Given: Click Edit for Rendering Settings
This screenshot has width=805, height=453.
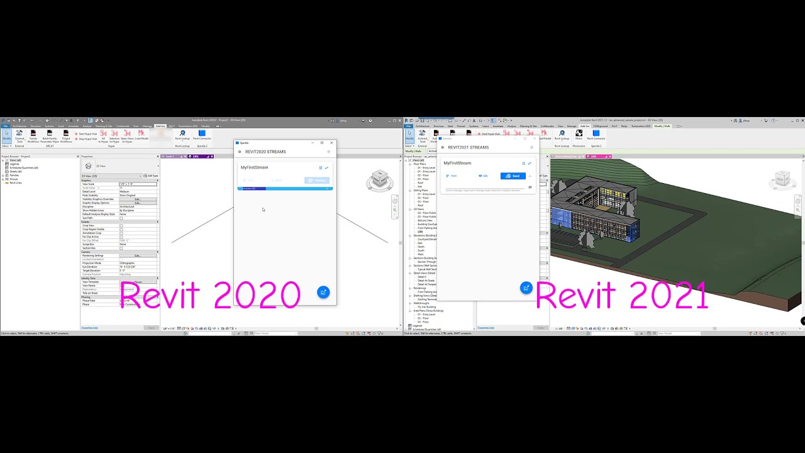Looking at the screenshot, I should 138,256.
